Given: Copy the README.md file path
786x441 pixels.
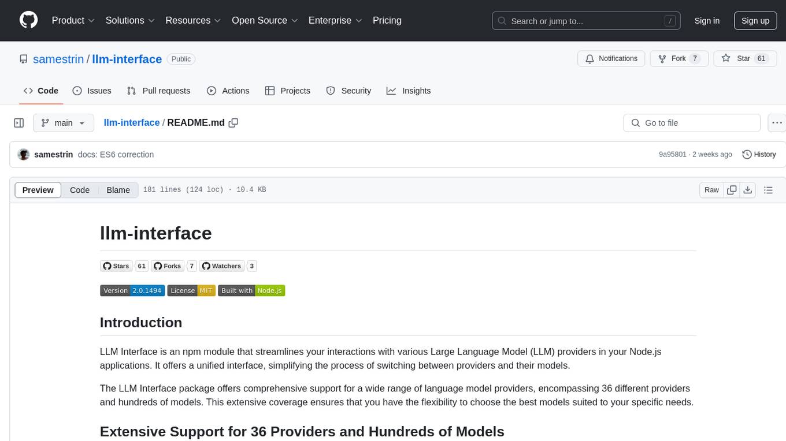Looking at the screenshot, I should pos(233,123).
